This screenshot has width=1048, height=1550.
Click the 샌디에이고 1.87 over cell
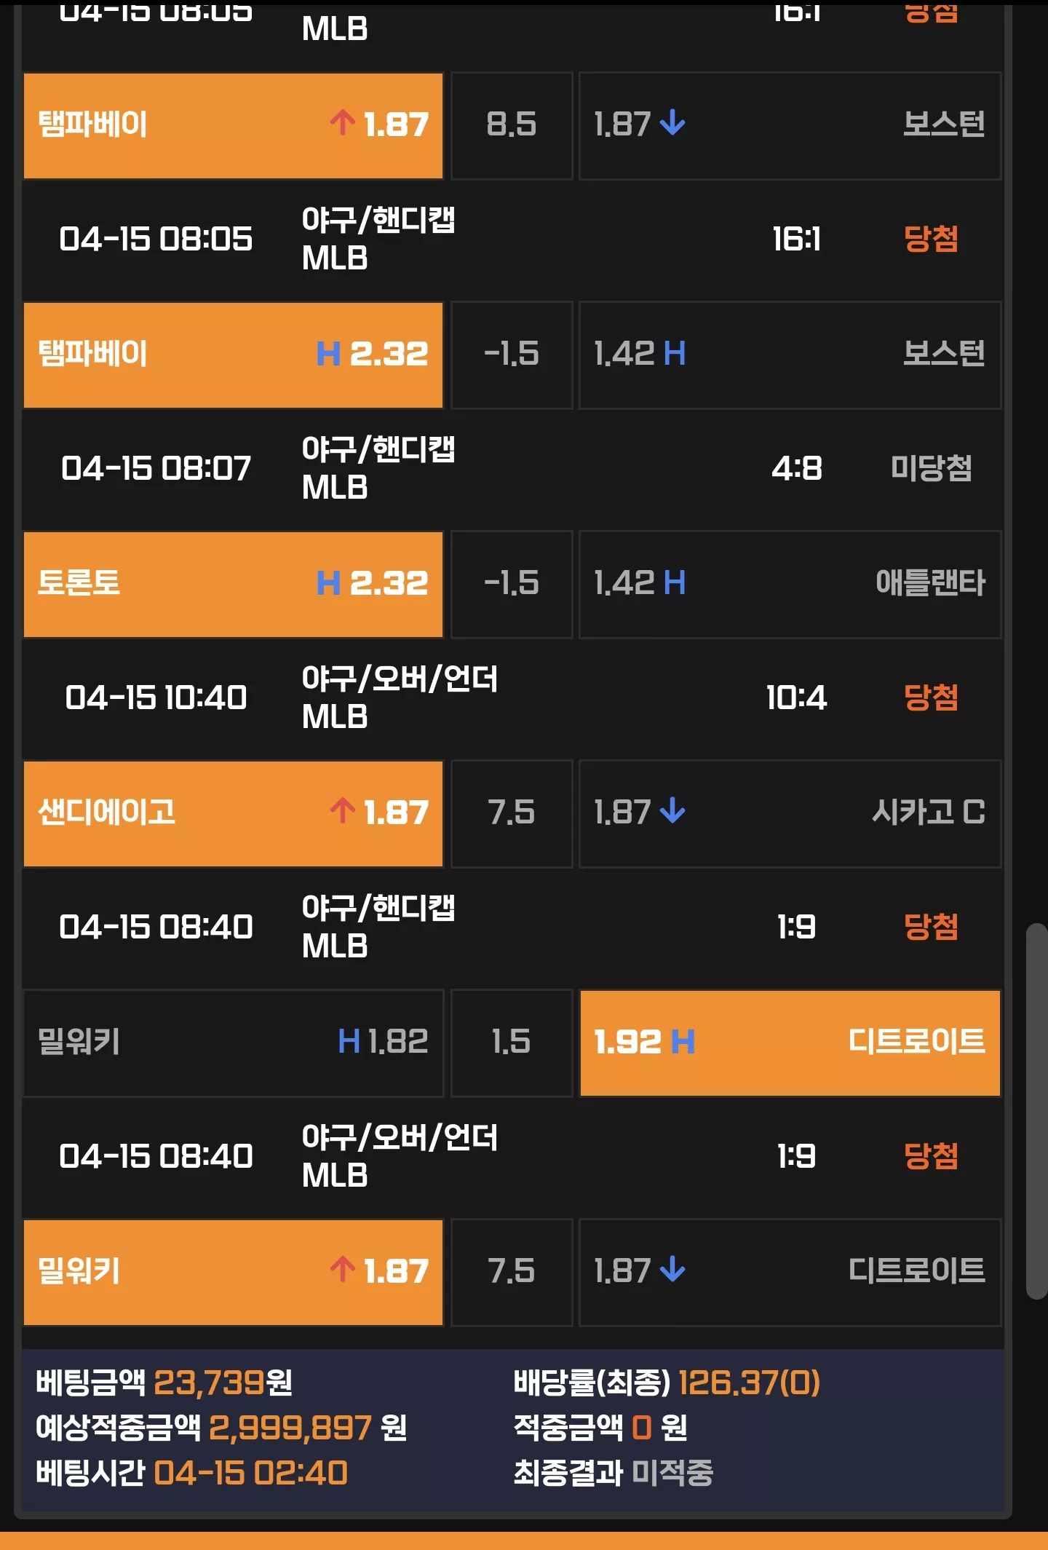(x=233, y=813)
